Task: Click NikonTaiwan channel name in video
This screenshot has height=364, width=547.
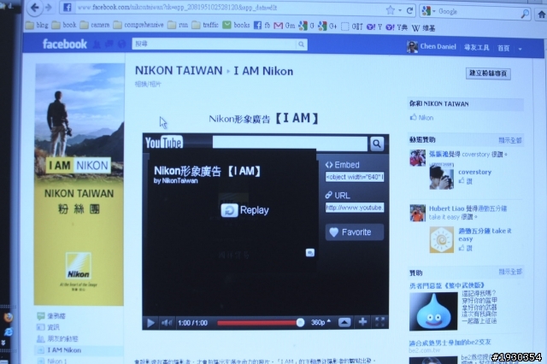Action: tap(179, 180)
